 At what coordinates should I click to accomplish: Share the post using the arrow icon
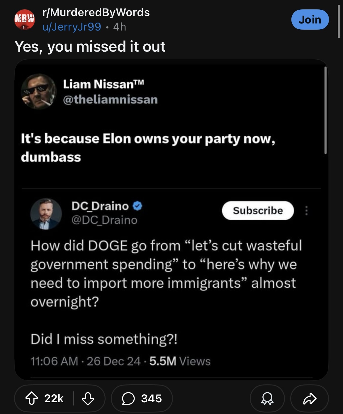click(x=310, y=398)
